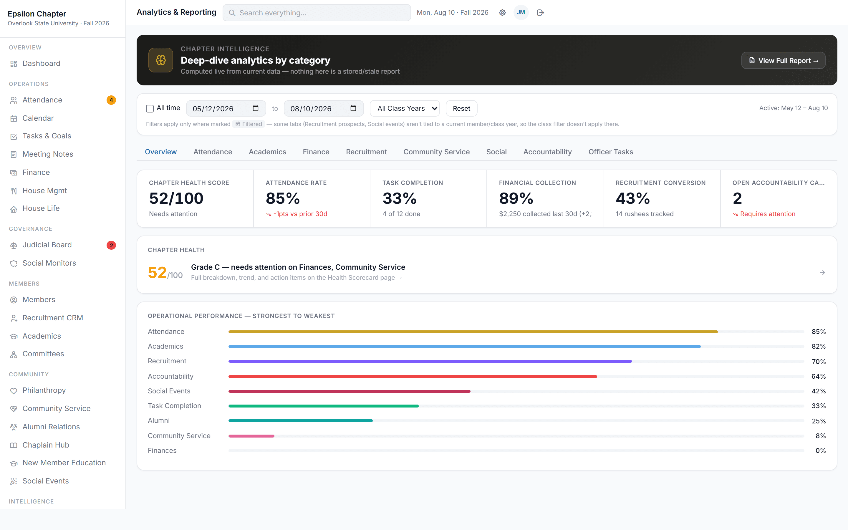Open the start date calendar picker

point(256,108)
